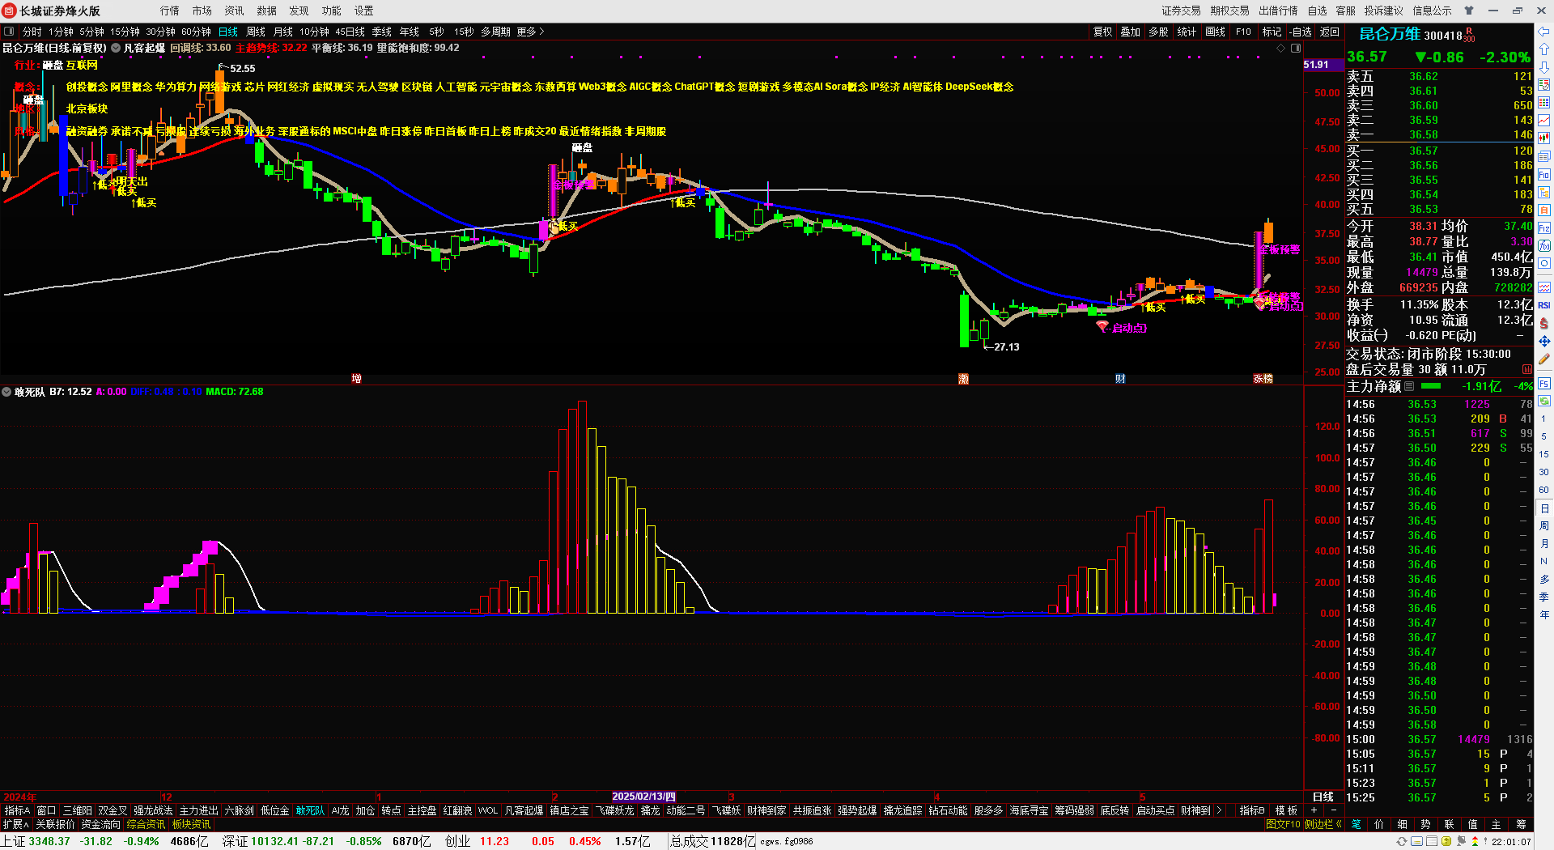
Task: Click the layout icon left of 分时 tab
Action: [x=9, y=32]
